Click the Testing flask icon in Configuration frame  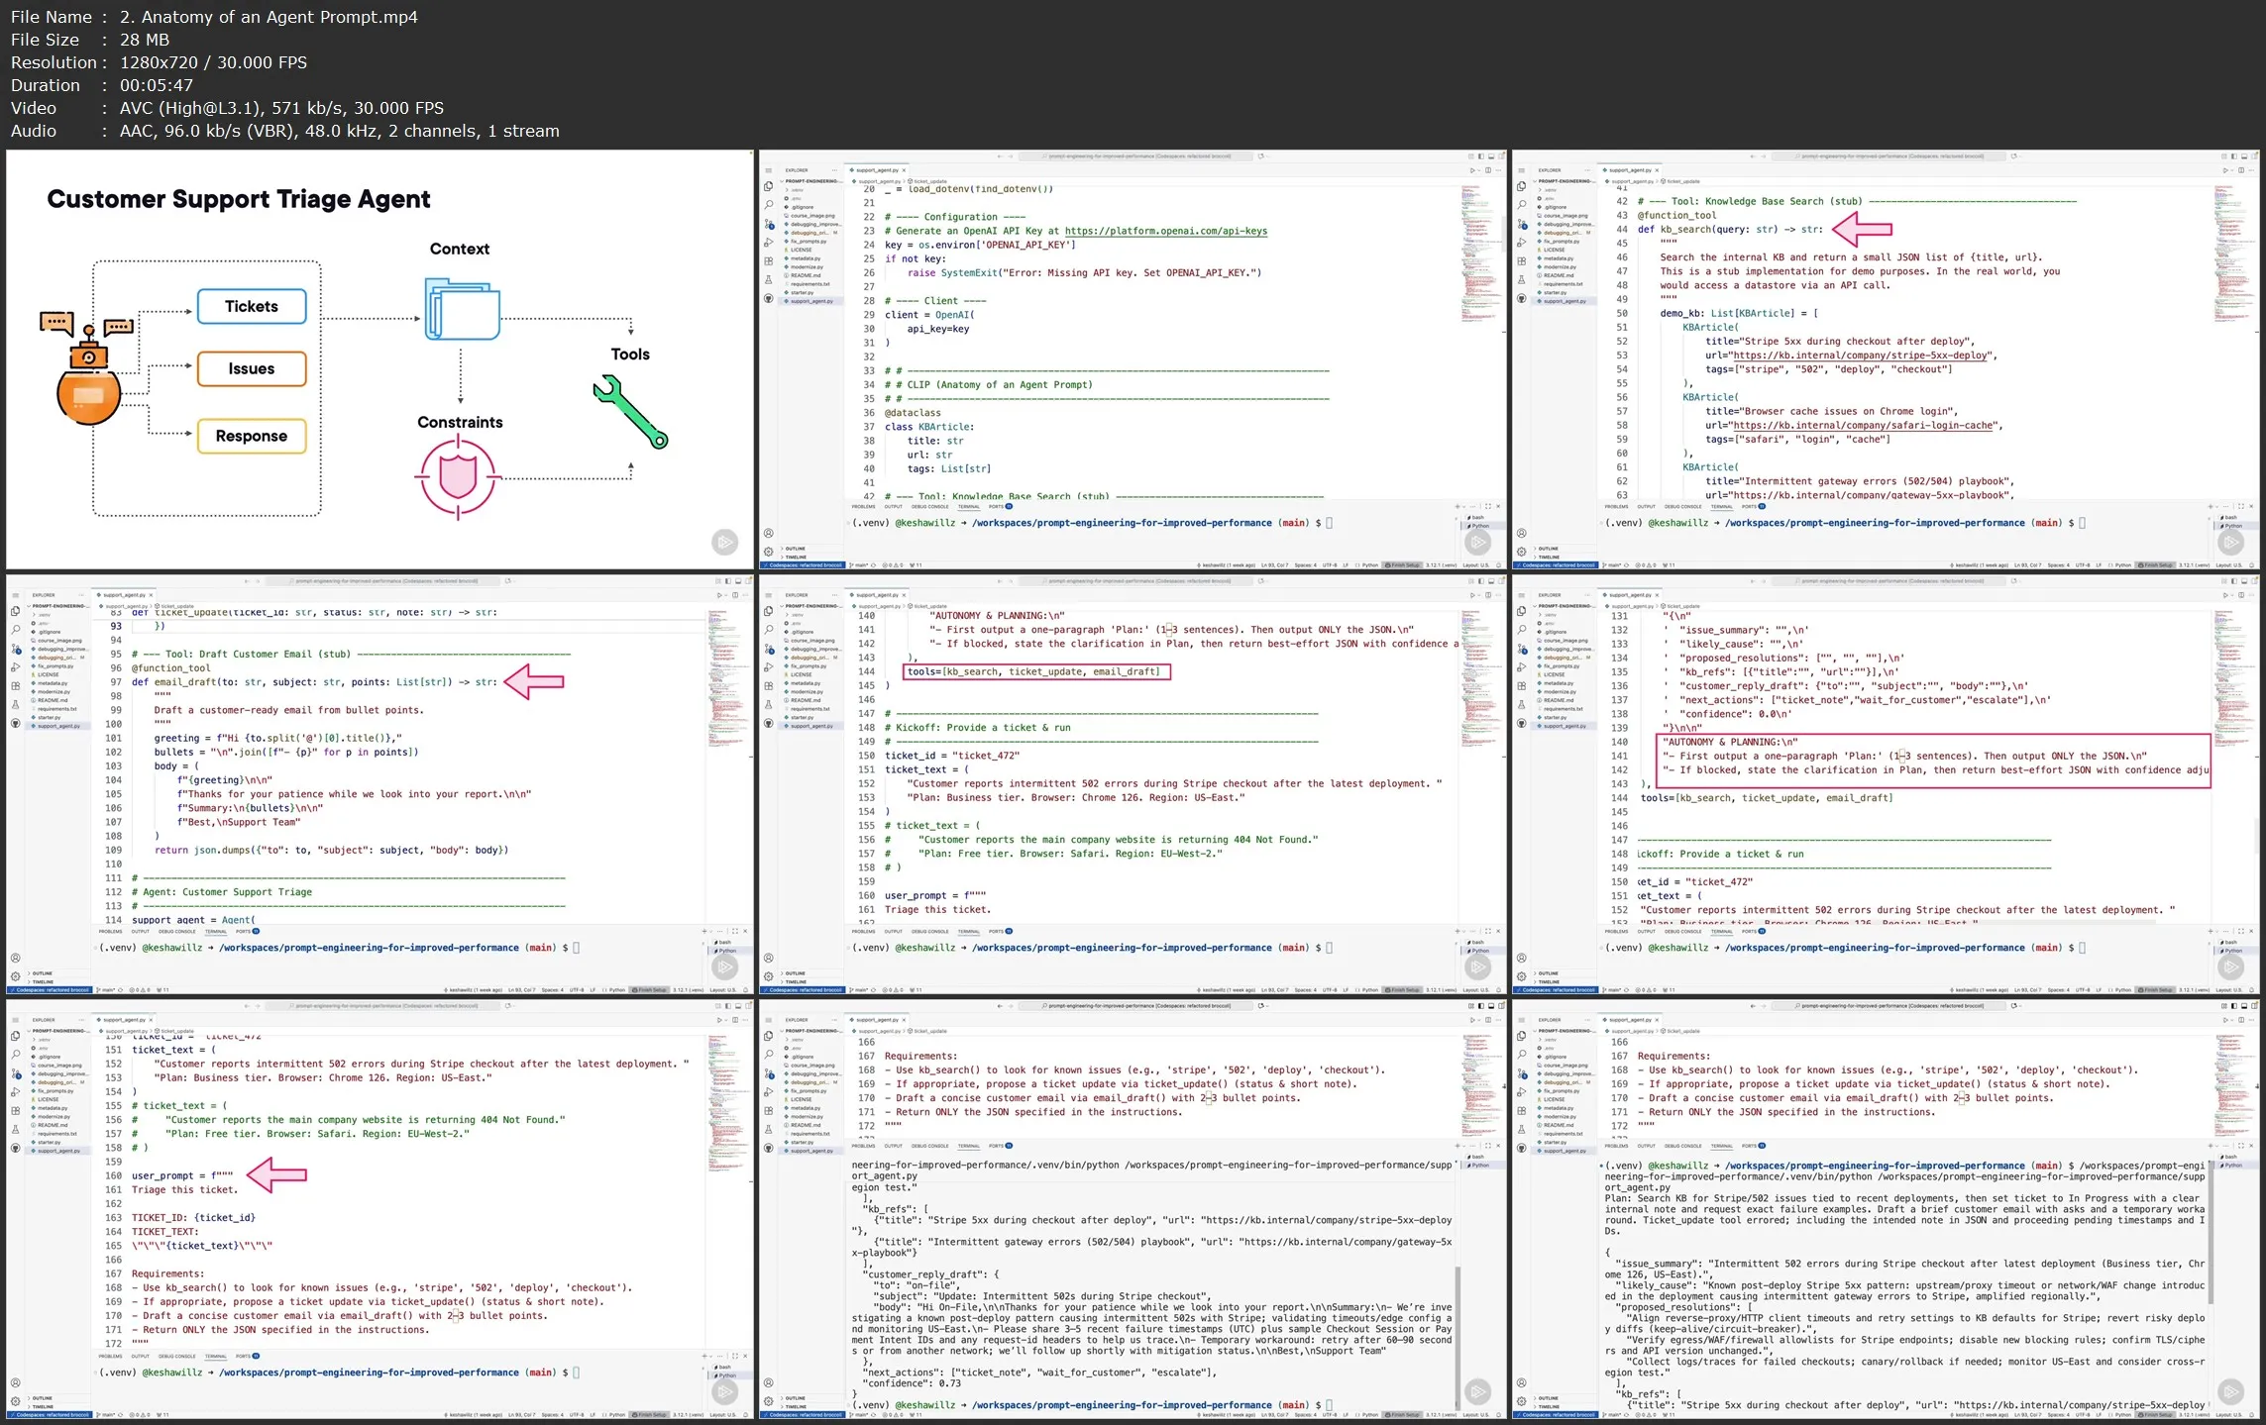coord(769,280)
